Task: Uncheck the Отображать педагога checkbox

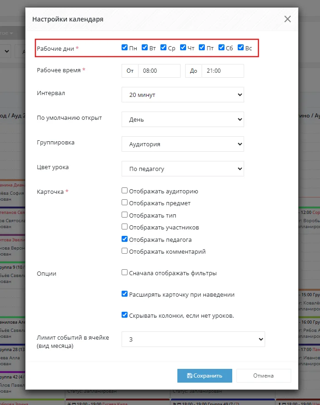Action: pyautogui.click(x=124, y=239)
